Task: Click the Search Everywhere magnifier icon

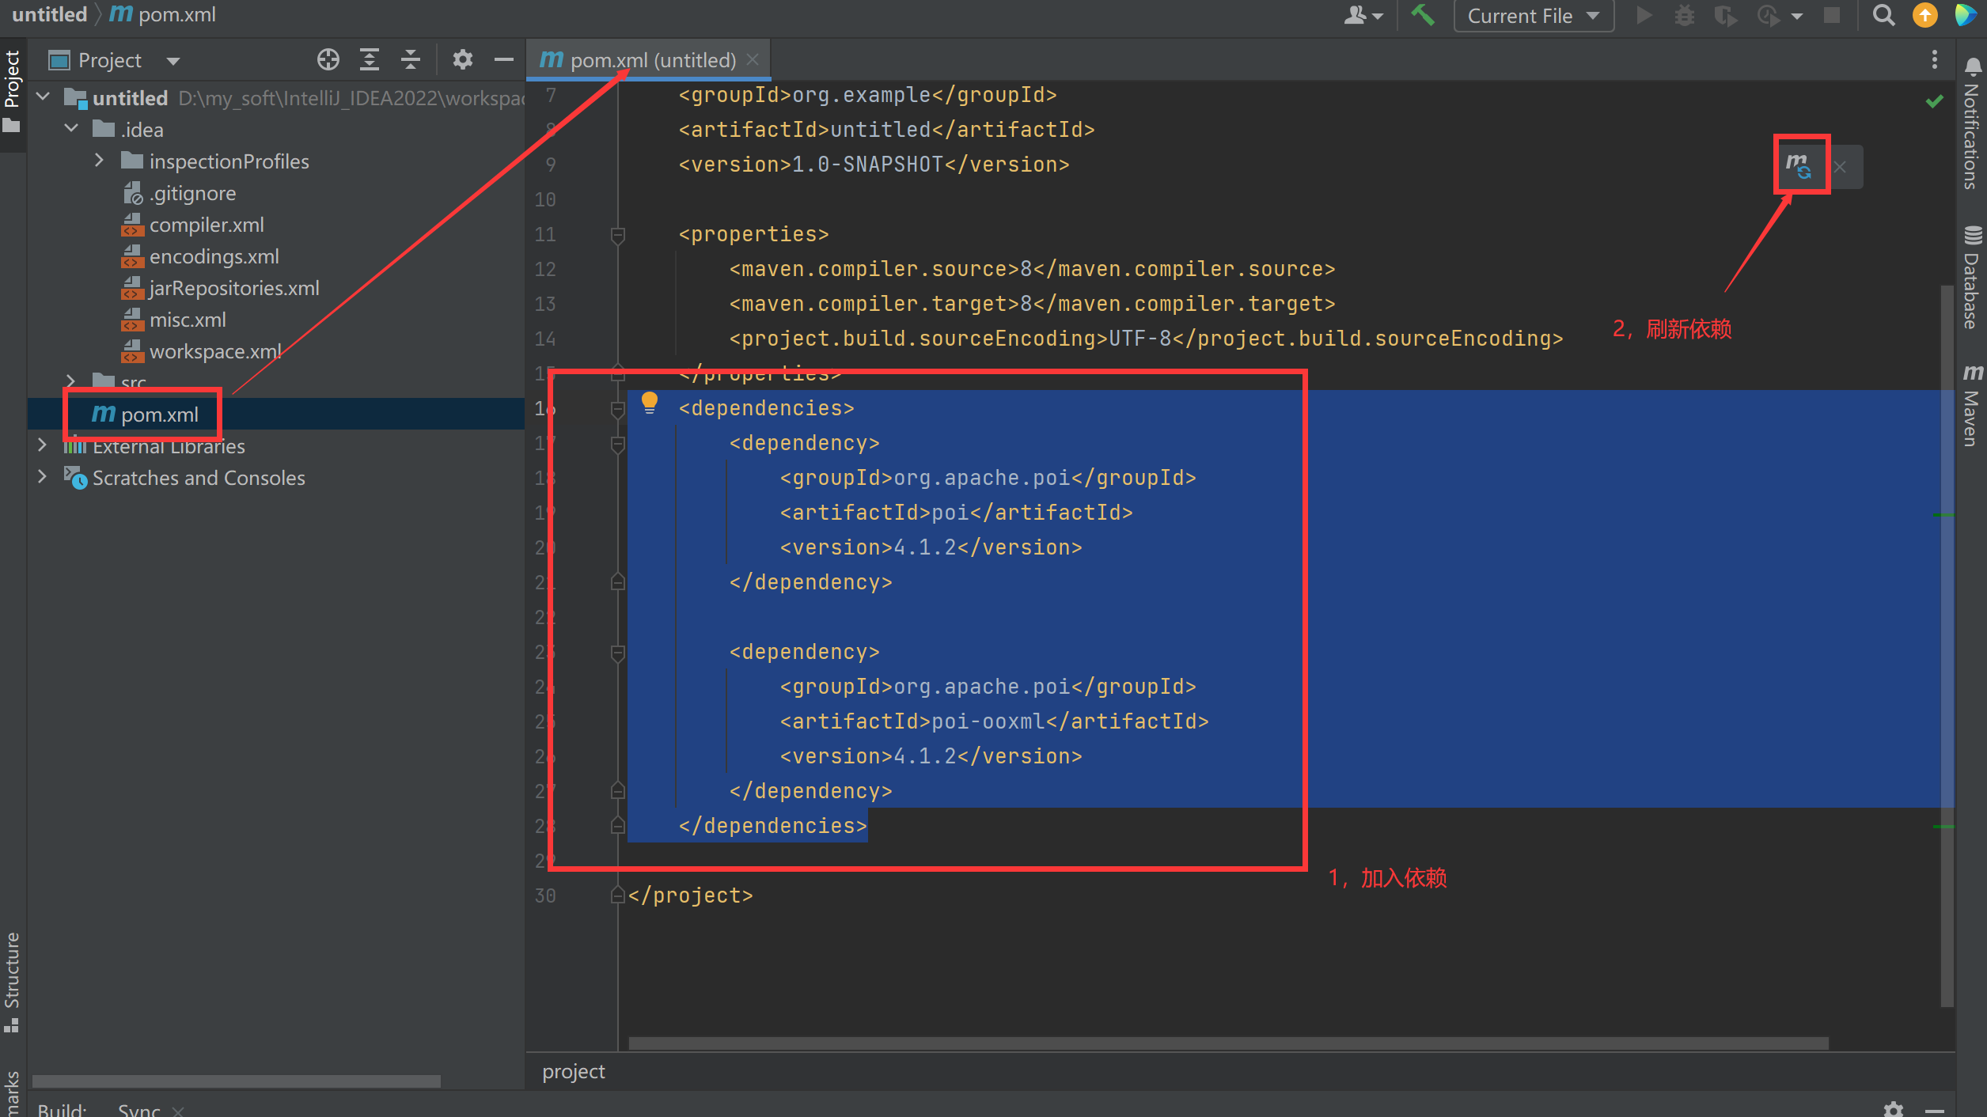Action: click(1883, 15)
